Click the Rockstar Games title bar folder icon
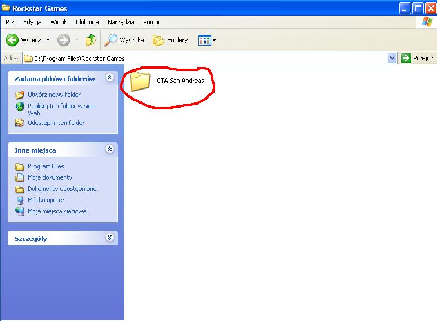Viewport: 437px width, 321px height. point(6,8)
